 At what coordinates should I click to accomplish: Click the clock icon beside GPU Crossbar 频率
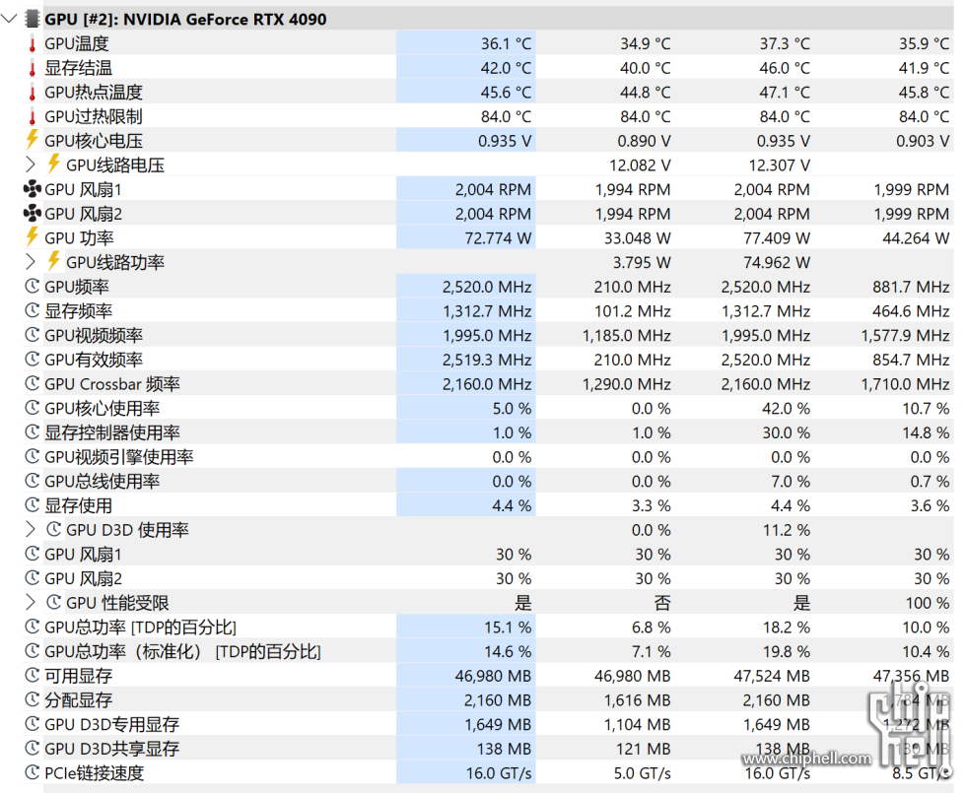coord(32,383)
